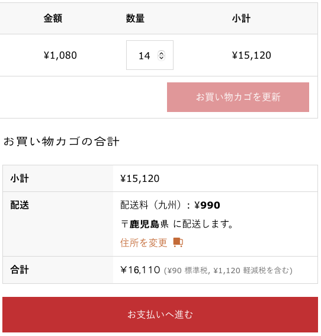321x336 pixels.
Task: Focus the quantity field showing 14
Action: (150, 55)
